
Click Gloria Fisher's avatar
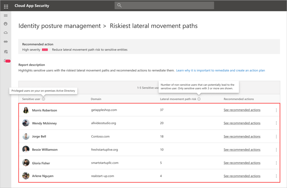26,163
